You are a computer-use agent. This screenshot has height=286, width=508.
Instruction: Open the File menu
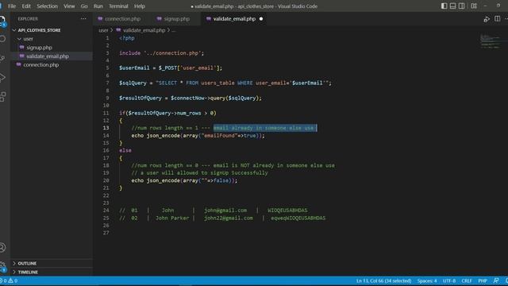pyautogui.click(x=12, y=6)
